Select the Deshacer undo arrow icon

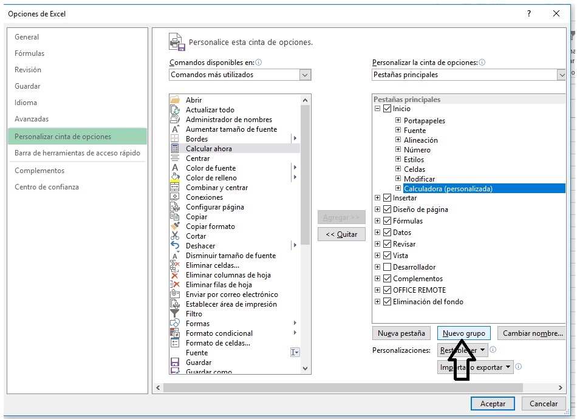coord(175,246)
